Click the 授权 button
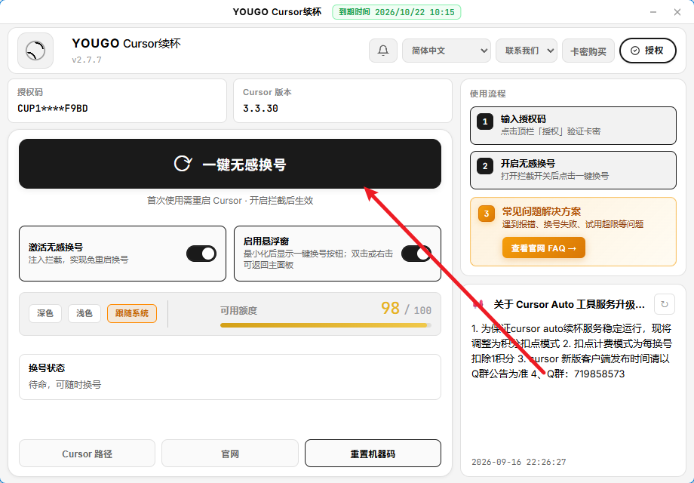Screen dimensions: 694x483 [648, 51]
